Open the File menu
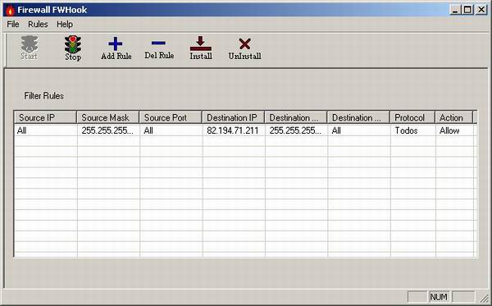The image size is (492, 306). tap(13, 24)
